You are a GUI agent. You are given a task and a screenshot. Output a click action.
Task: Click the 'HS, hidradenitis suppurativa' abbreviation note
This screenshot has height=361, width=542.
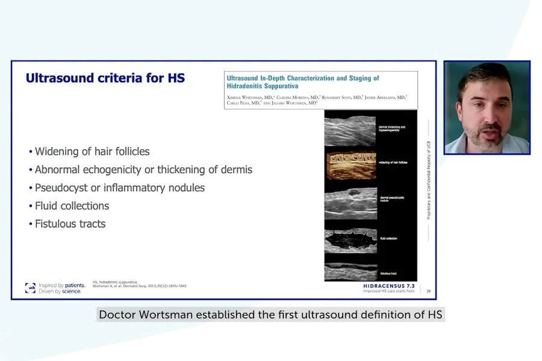[115, 282]
